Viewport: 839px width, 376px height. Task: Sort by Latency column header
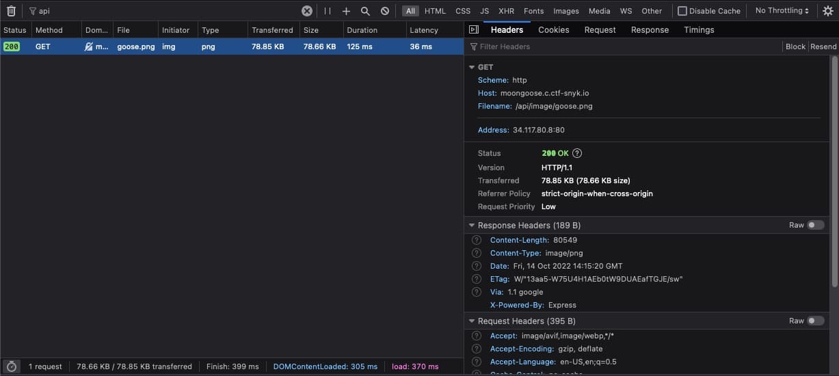(434, 30)
